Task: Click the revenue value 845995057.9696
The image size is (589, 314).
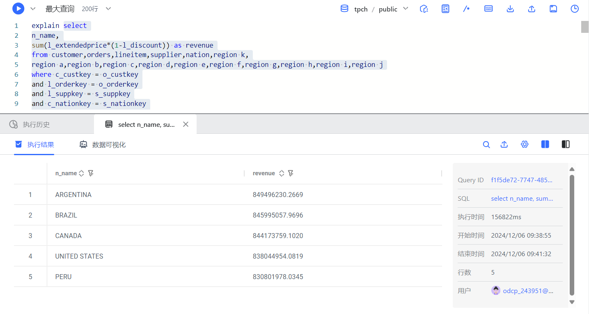Action: pos(278,215)
